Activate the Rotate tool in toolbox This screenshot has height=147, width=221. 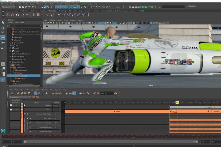(3, 43)
